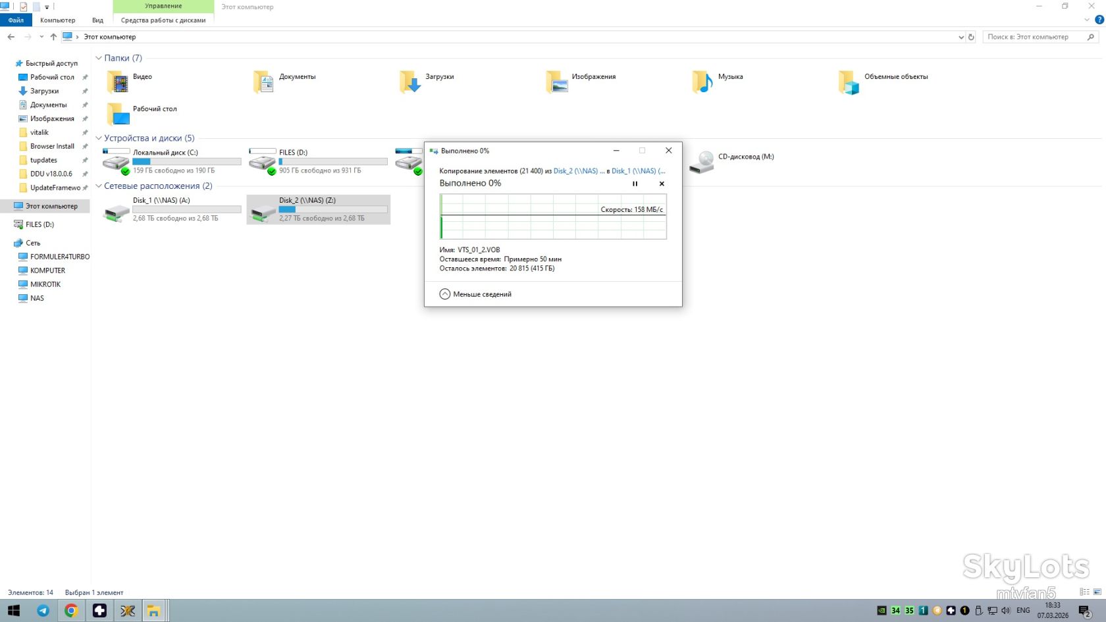Viewport: 1106px width, 622px height.
Task: Select CD-дисковод (M:) drive
Action: [731, 161]
